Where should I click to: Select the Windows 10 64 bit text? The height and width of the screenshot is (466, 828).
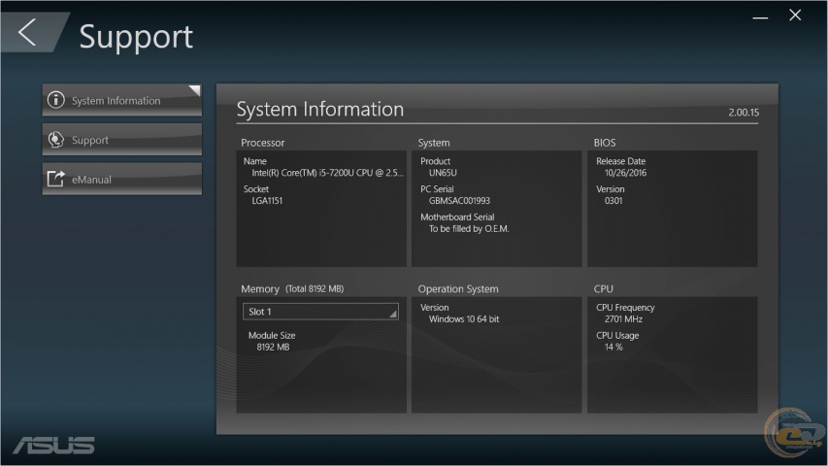coord(464,319)
